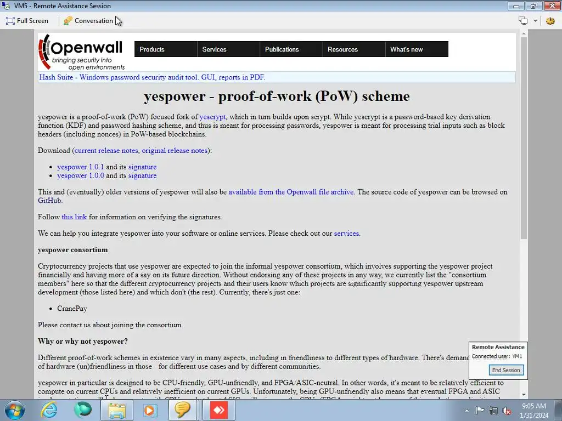Click the scrollbar down arrow
562x421 pixels.
[x=524, y=395]
